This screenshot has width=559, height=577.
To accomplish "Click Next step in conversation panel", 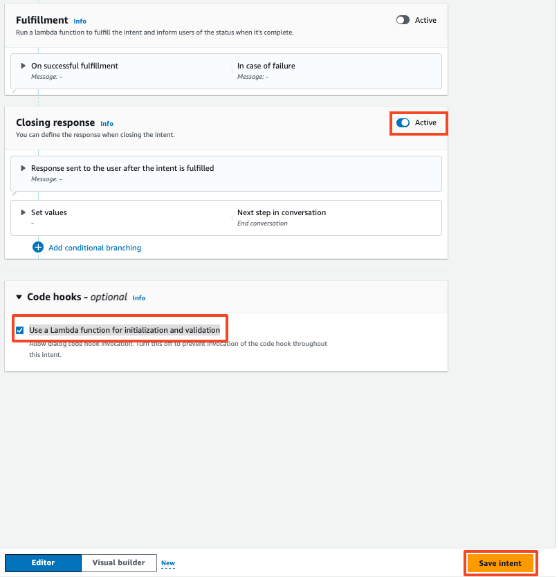I will [281, 212].
